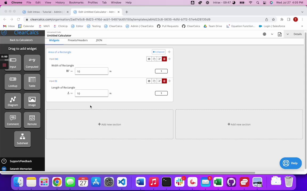This screenshot has width=307, height=191.
Task: Click duplicate icon for input (w)
Action: tap(154, 59)
